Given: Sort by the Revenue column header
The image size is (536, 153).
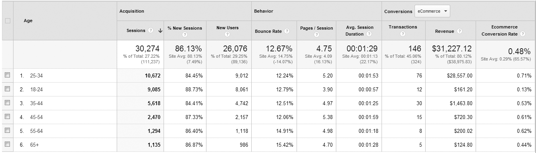Looking at the screenshot, I should (x=445, y=31).
